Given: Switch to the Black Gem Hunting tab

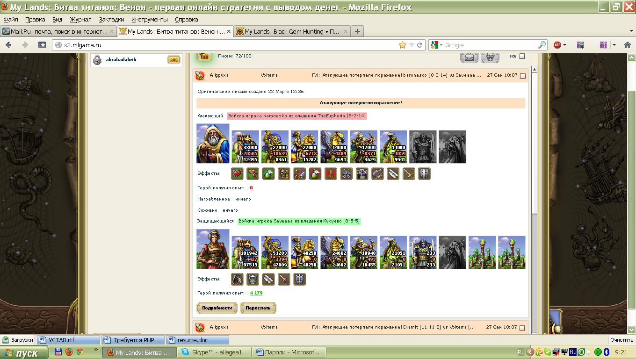Looking at the screenshot, I should pos(292,31).
